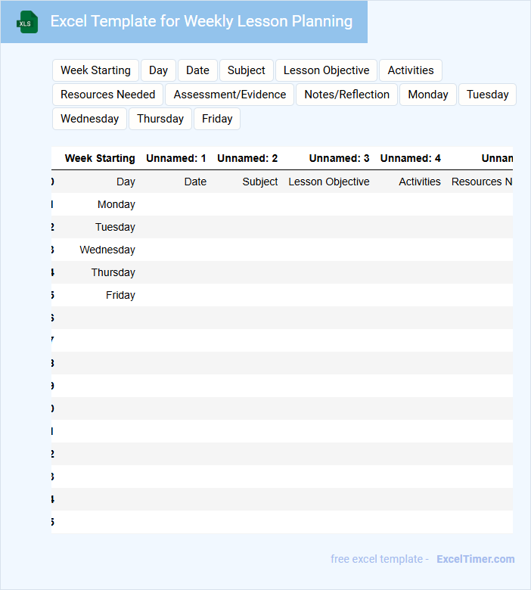Open the 'Resources Needed' tag
The image size is (531, 590).
click(x=107, y=95)
